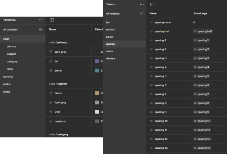This screenshot has height=154, width=227.
Task: Select the spacing-9 variable name
Action: pyautogui.click(x=161, y=112)
